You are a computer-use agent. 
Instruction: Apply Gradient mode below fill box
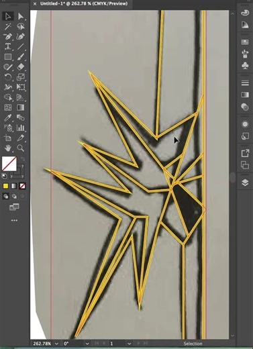[14, 186]
